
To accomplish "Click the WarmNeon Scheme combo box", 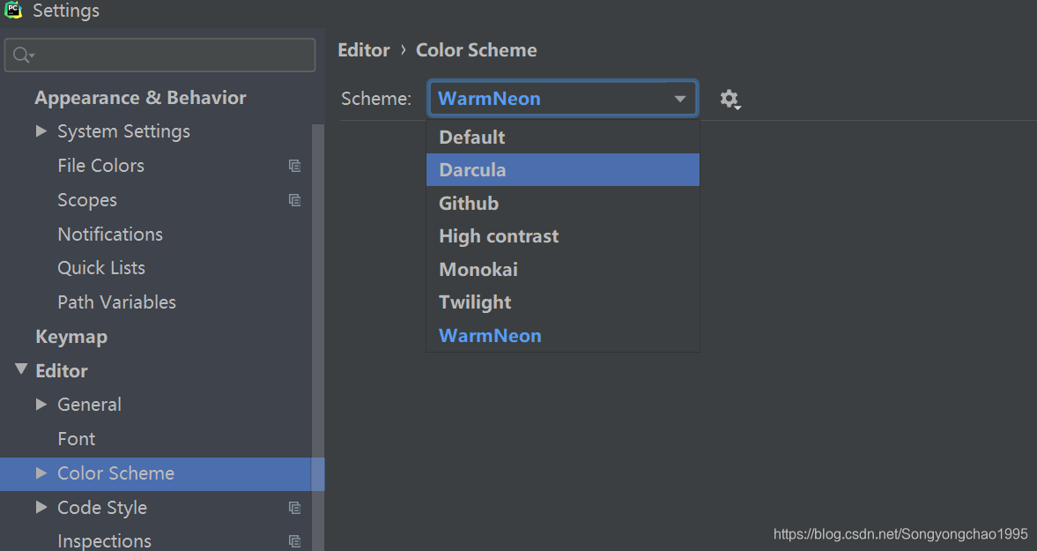I will click(563, 99).
